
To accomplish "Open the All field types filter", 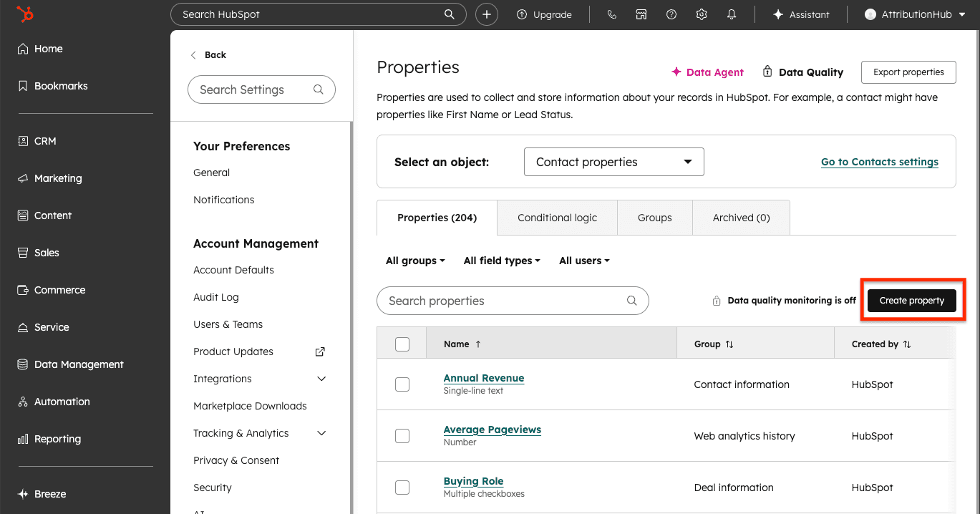I will pyautogui.click(x=501, y=261).
